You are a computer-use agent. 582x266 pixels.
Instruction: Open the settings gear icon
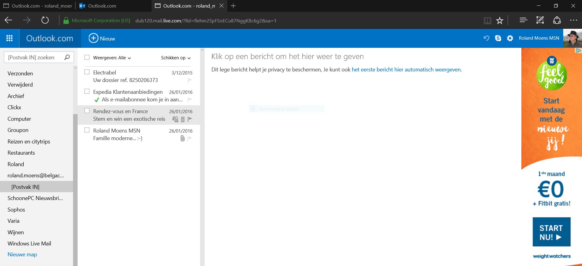(510, 38)
